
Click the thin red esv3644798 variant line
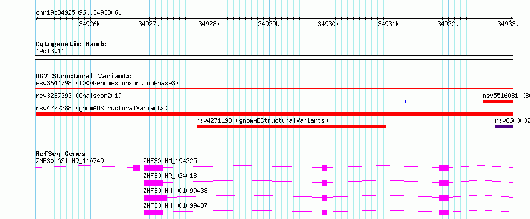click(x=275, y=89)
